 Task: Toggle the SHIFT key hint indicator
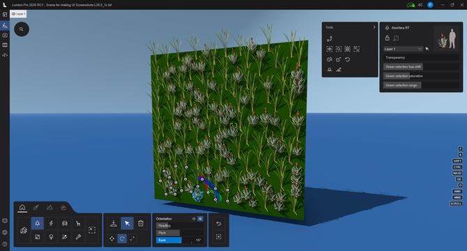(457, 161)
